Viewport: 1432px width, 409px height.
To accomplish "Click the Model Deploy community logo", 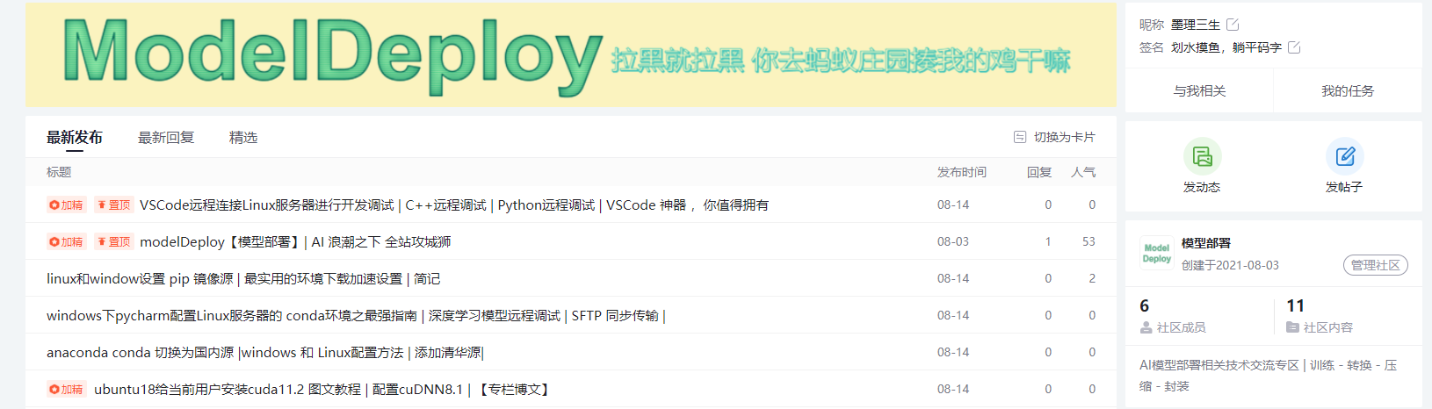I will coord(1157,254).
